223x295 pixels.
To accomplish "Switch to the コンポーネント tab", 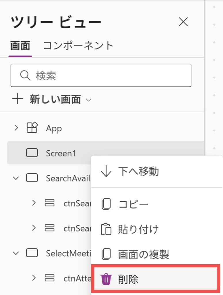I will click(x=78, y=45).
